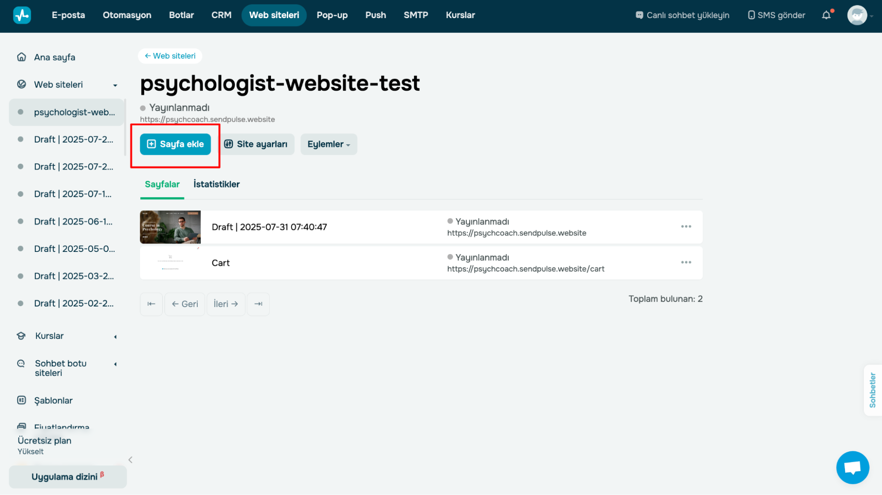Switch to the İstatistikler tab

[x=217, y=184]
